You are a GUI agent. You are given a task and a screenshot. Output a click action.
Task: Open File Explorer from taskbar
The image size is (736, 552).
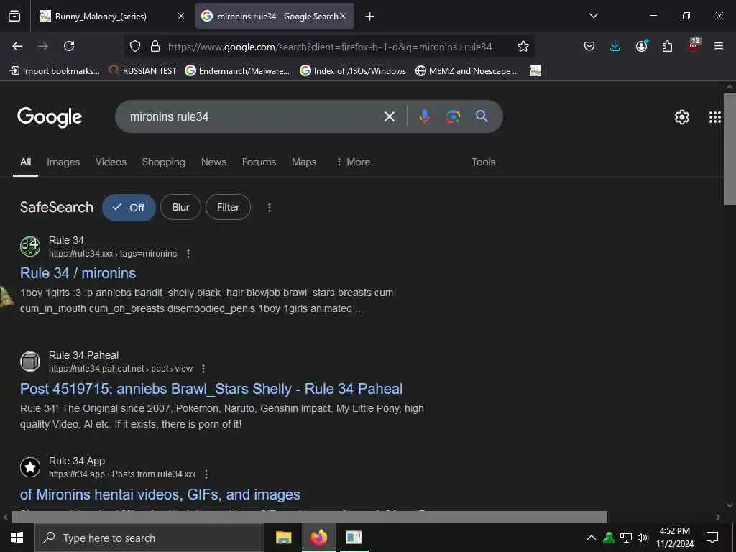pyautogui.click(x=283, y=538)
